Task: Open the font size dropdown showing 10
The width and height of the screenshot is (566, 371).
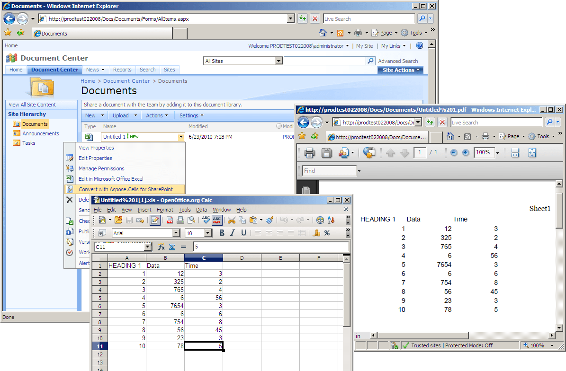Action: click(208, 233)
